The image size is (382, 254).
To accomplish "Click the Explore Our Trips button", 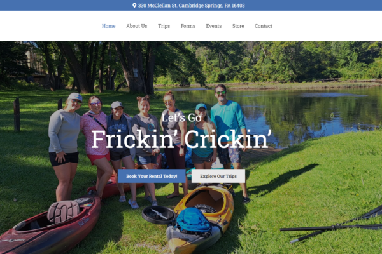I will 218,176.
